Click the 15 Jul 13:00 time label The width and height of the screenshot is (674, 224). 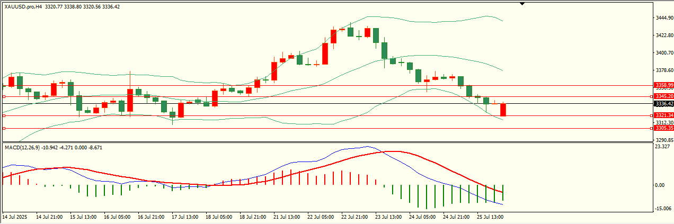(83, 217)
